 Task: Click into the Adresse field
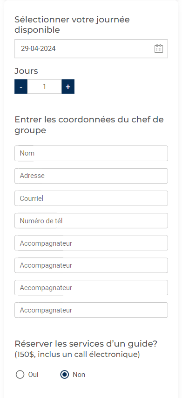(x=91, y=176)
